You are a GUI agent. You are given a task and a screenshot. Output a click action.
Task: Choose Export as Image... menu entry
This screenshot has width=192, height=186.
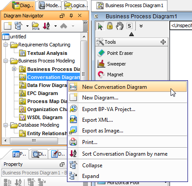pyautogui.click(x=127, y=131)
